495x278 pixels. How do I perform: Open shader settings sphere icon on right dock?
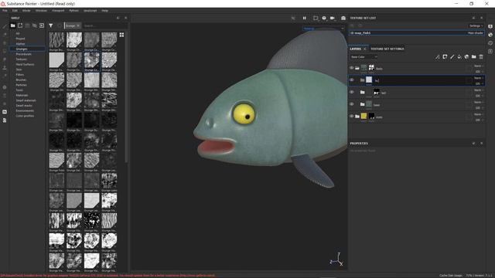490,35
